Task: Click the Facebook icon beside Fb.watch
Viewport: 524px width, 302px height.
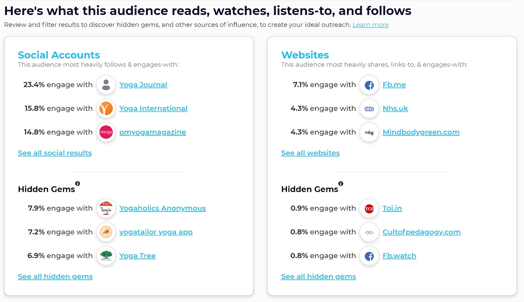Action: tap(369, 256)
